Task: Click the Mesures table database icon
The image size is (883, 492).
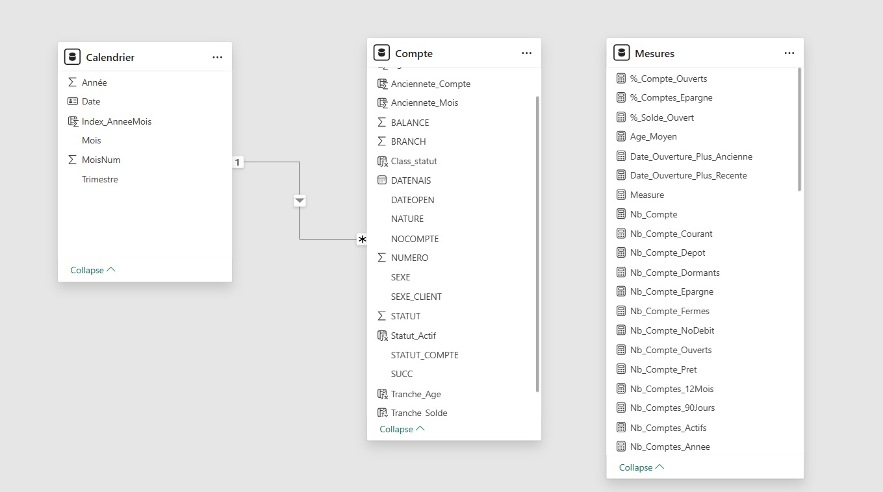Action: tap(621, 53)
